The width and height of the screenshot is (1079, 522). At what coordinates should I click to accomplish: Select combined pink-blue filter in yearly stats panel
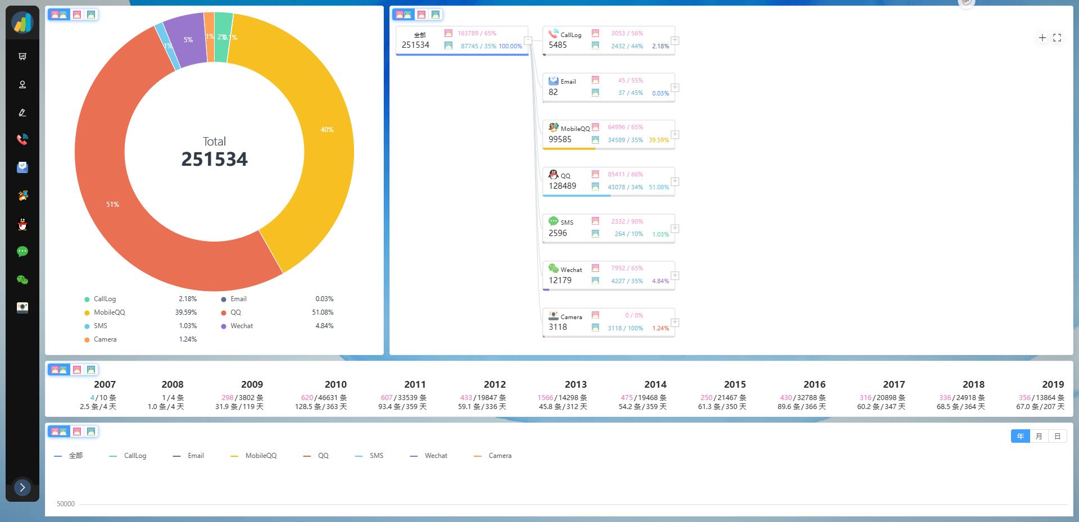pos(59,369)
